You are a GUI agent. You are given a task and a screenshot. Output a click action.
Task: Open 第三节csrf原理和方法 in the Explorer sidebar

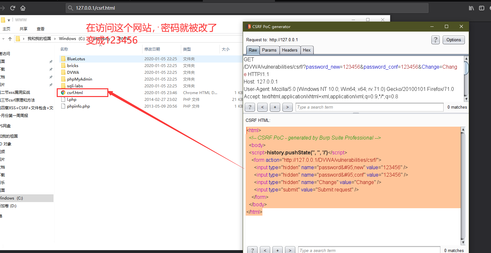(17, 100)
